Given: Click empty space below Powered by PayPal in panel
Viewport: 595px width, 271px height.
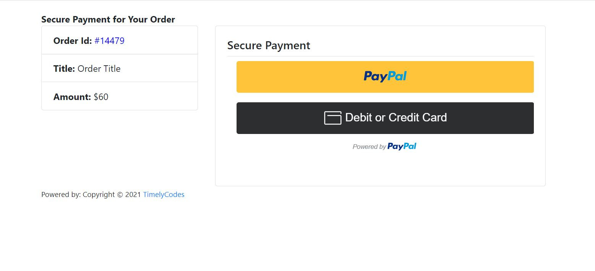Looking at the screenshot, I should (x=380, y=168).
